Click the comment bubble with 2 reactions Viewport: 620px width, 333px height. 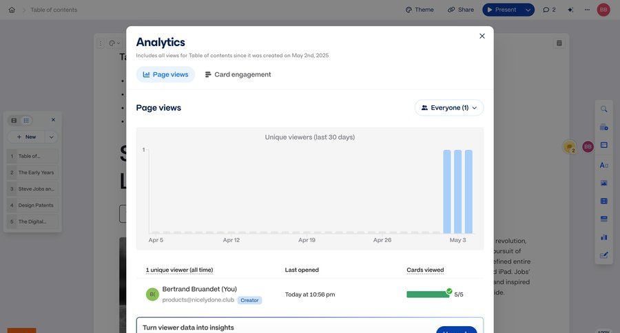tap(570, 147)
